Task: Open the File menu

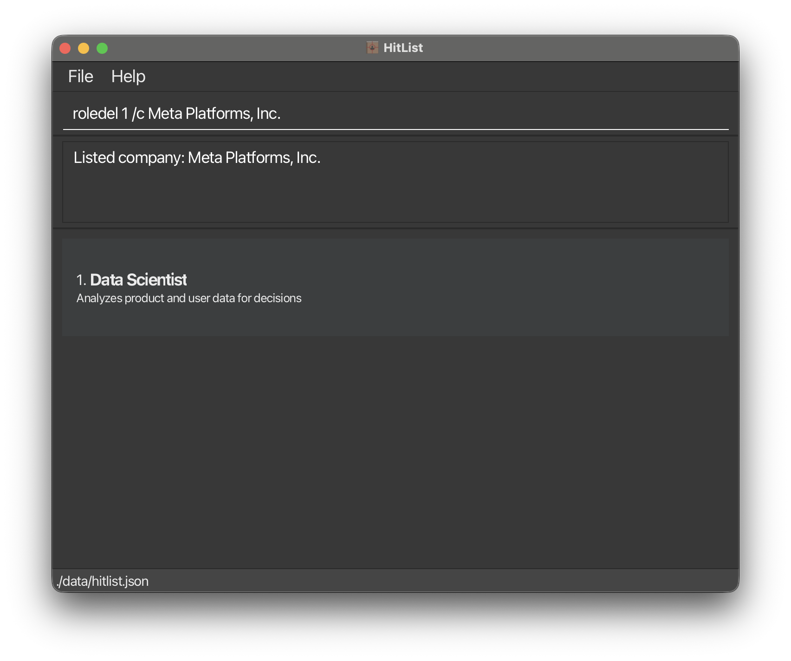Action: pos(81,77)
